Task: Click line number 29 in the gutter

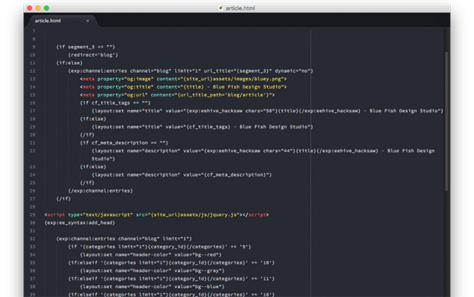Action: point(32,215)
